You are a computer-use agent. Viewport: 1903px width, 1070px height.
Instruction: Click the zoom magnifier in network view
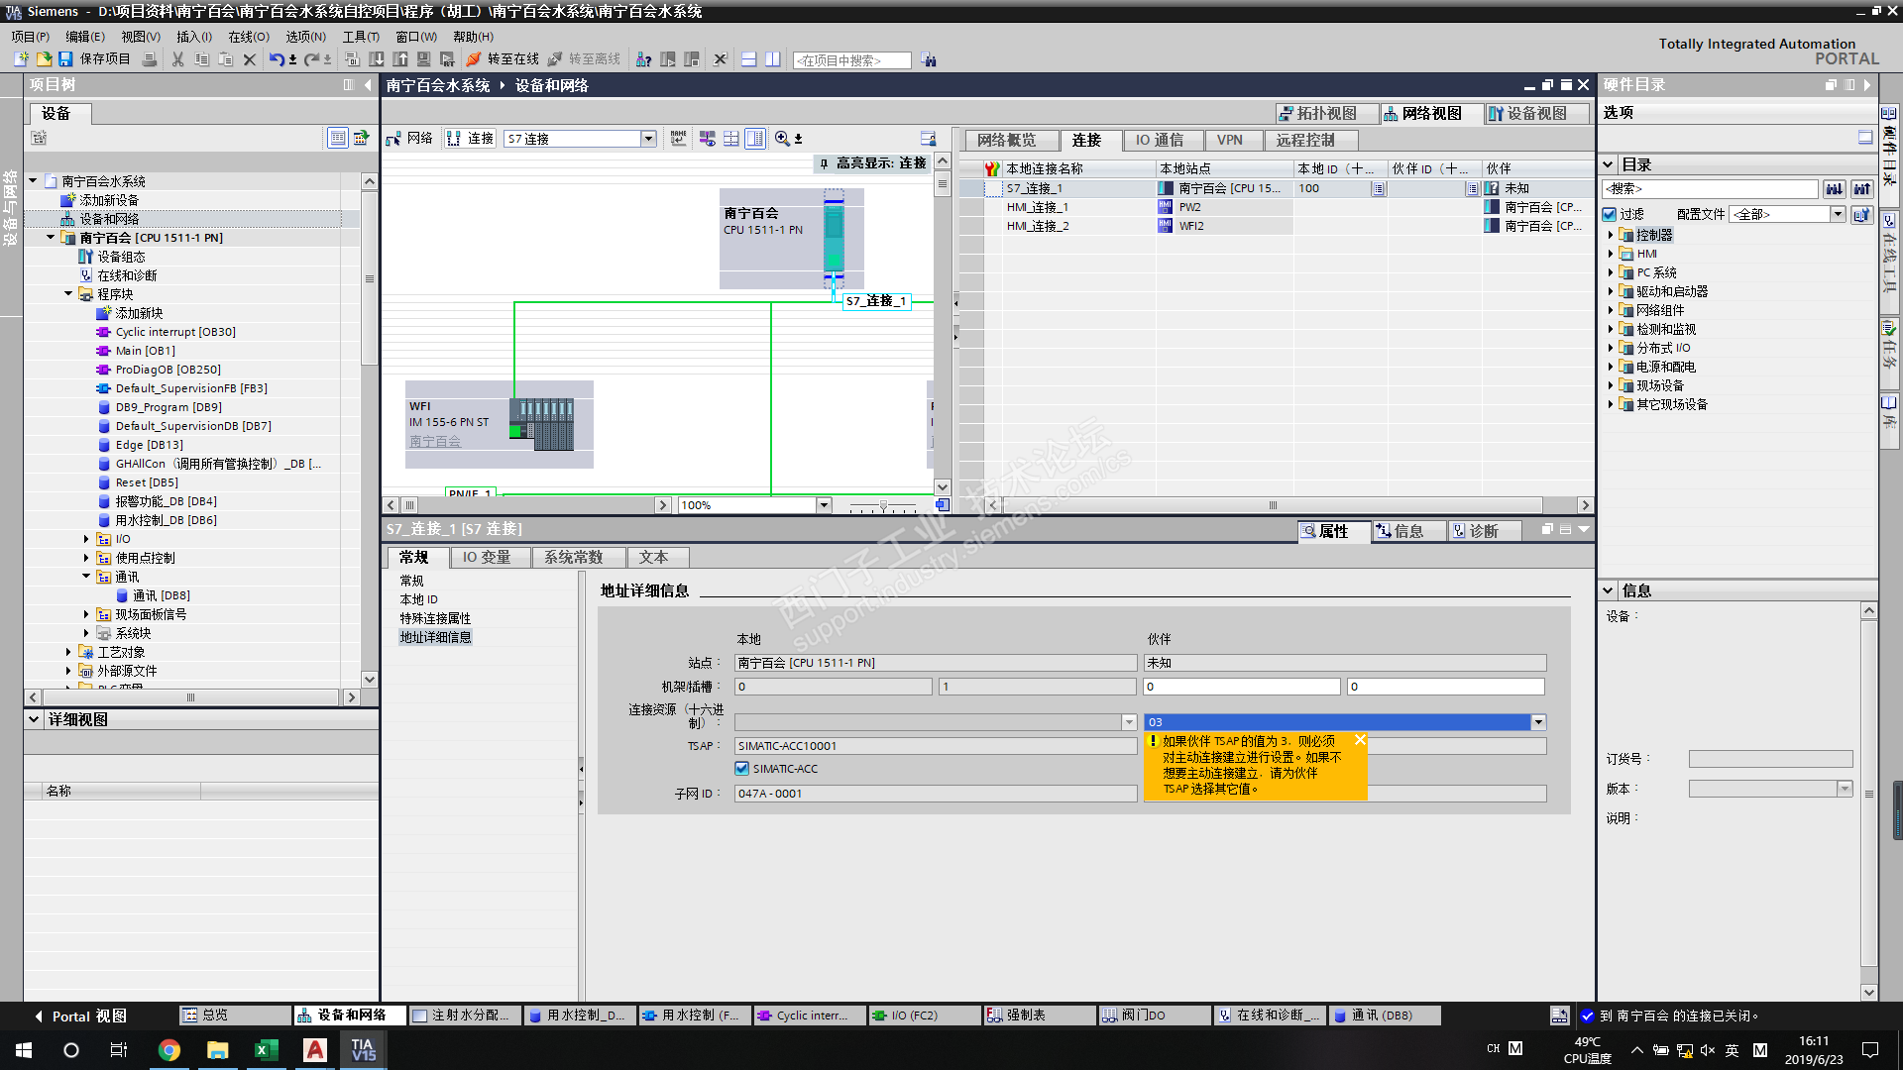(782, 139)
